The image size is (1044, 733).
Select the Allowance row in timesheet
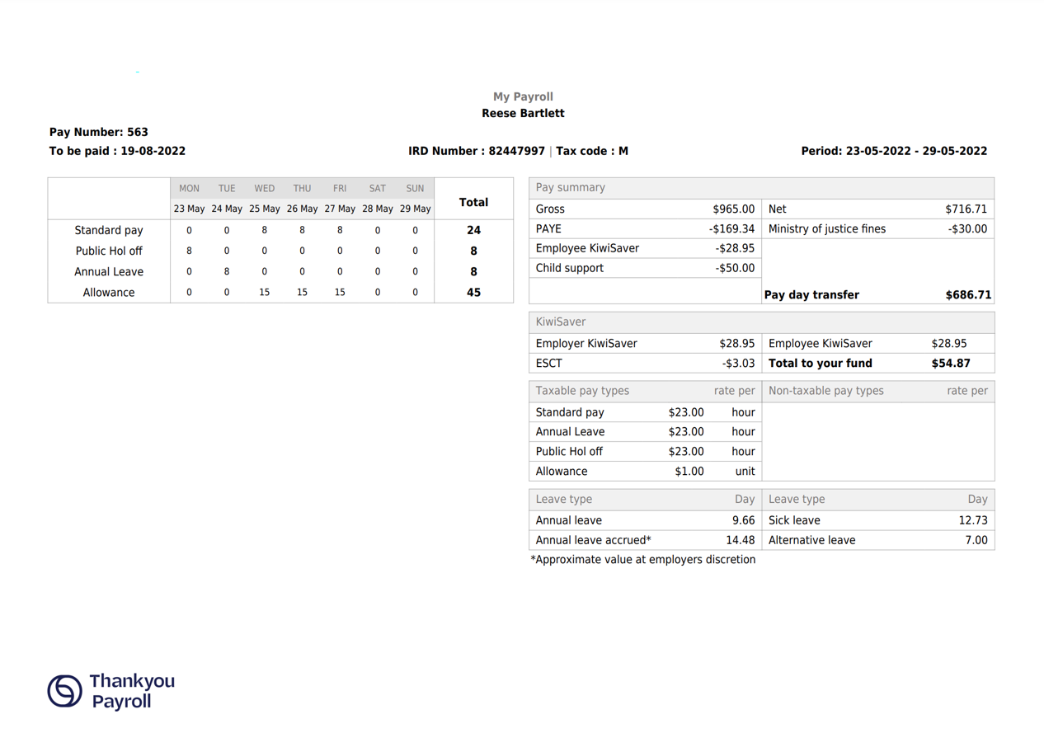[109, 292]
